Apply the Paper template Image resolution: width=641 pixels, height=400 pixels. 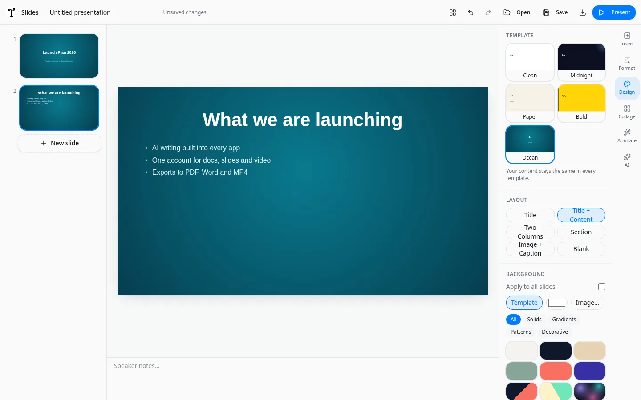(530, 103)
